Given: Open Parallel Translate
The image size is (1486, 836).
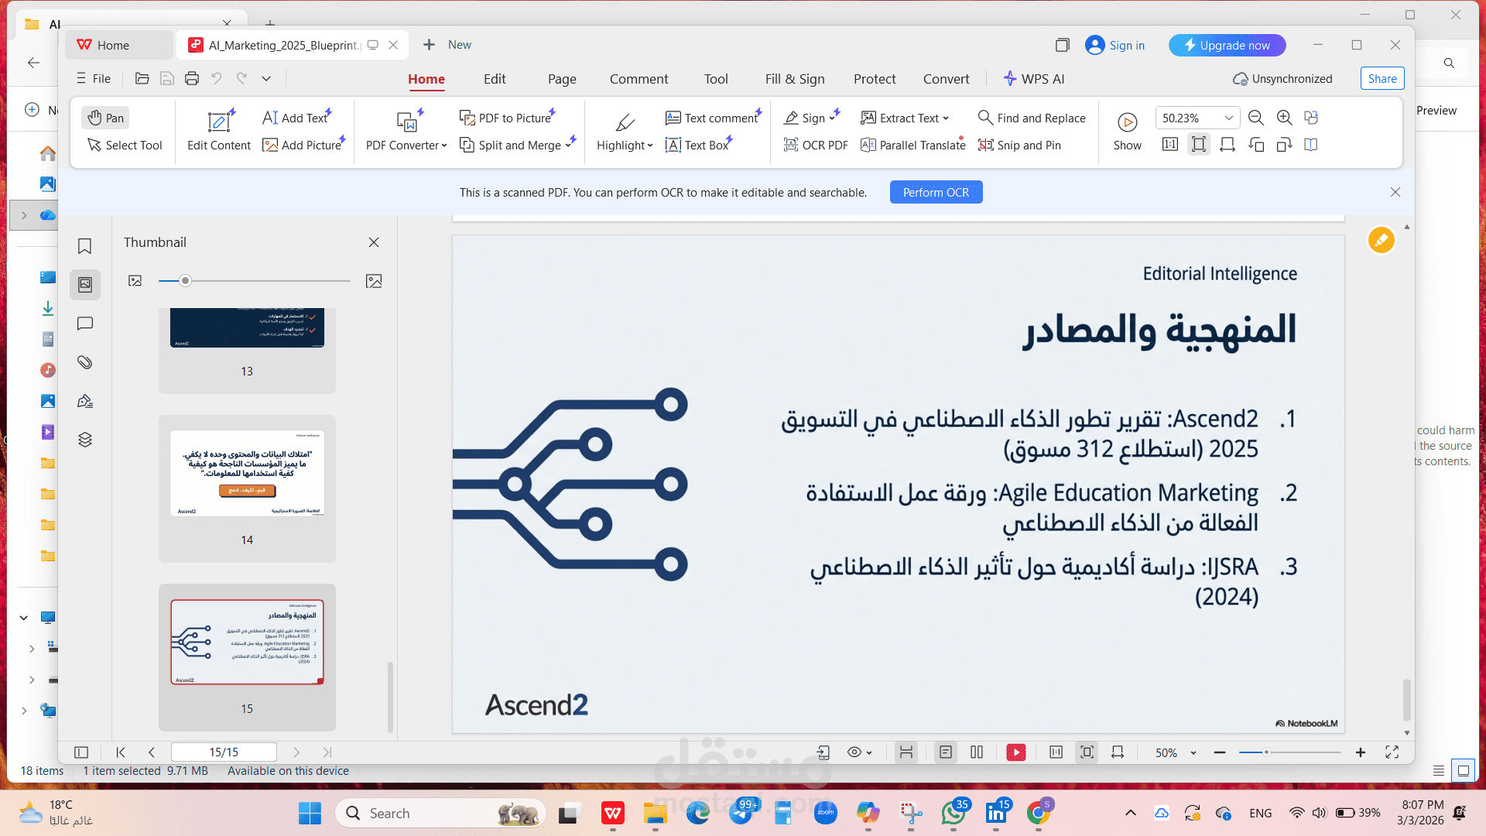Looking at the screenshot, I should tap(912, 145).
